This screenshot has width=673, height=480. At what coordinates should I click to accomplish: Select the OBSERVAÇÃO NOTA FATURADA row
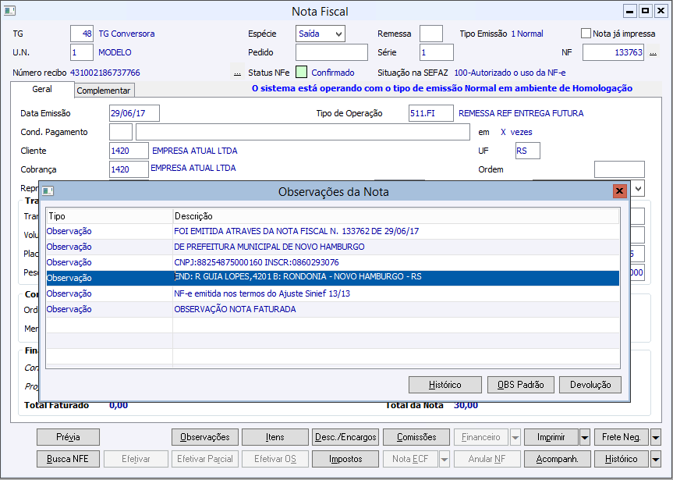[x=333, y=309]
